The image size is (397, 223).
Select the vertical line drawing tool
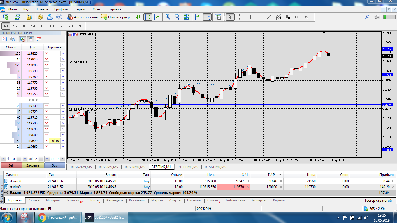(x=250, y=17)
